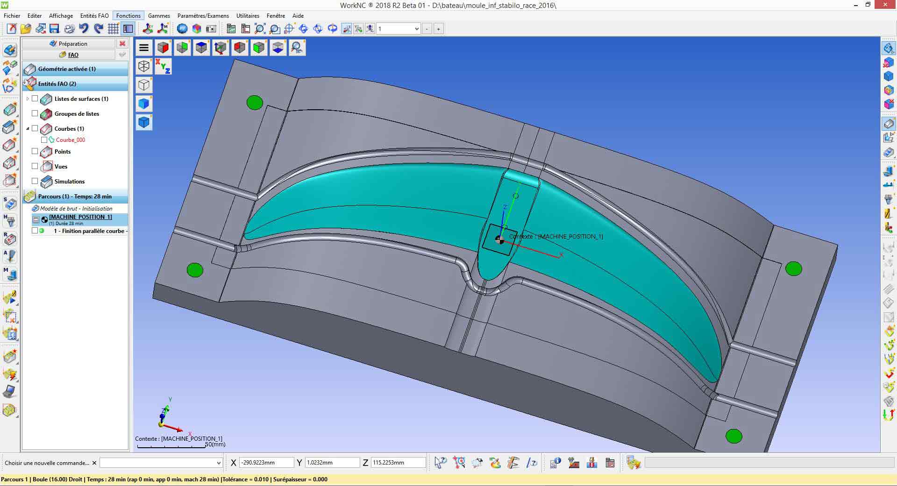Click the blue sphere shading icon
The image size is (897, 486).
(x=182, y=29)
